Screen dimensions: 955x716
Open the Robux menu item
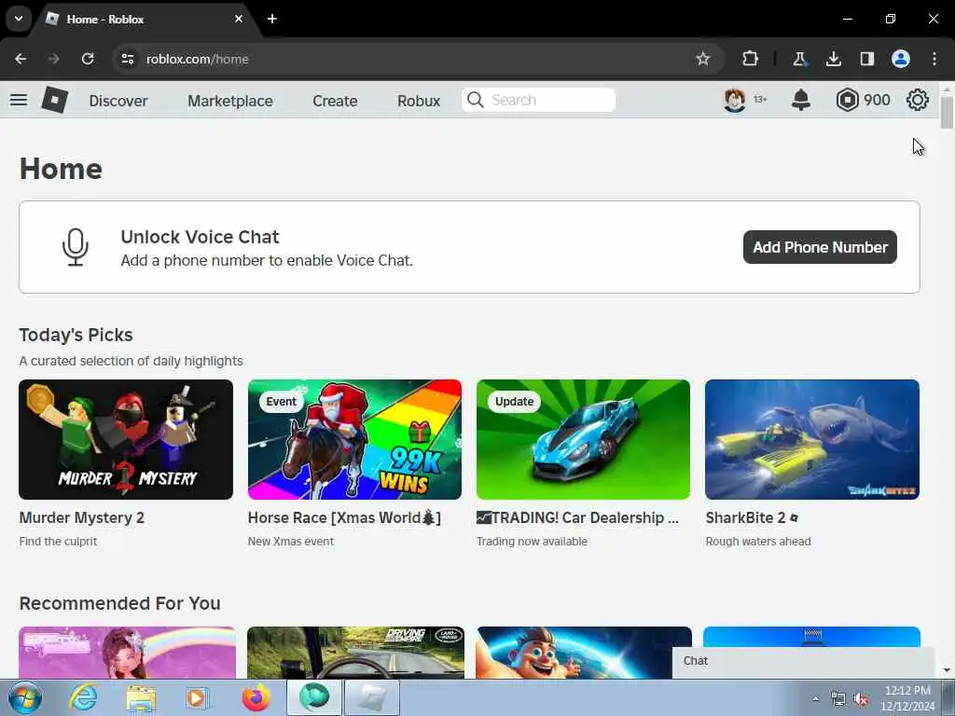419,101
